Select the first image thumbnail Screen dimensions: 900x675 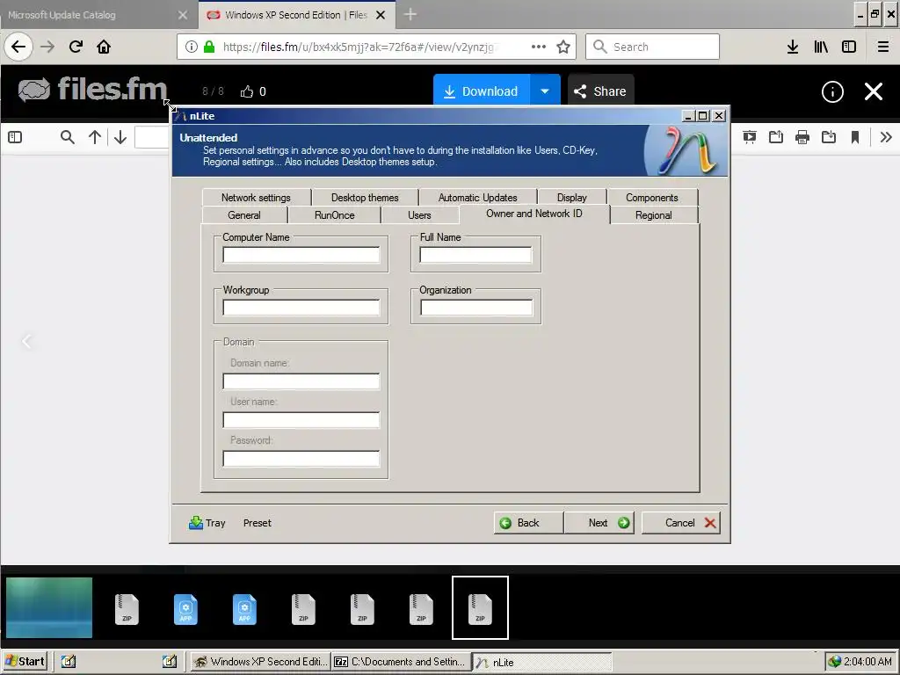point(49,607)
